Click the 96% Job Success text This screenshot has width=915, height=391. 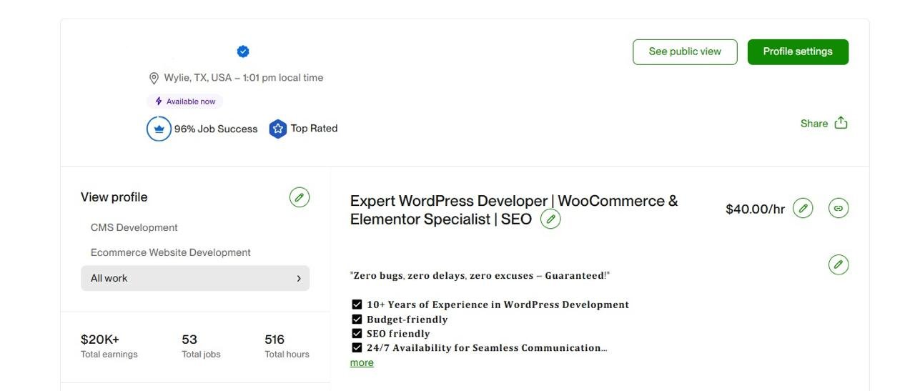point(216,129)
